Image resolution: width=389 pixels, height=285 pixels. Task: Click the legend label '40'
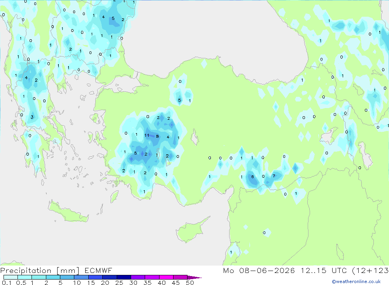tap(161, 283)
